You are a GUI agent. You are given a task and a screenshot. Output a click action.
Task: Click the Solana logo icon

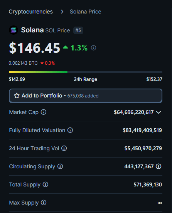coord(13,30)
